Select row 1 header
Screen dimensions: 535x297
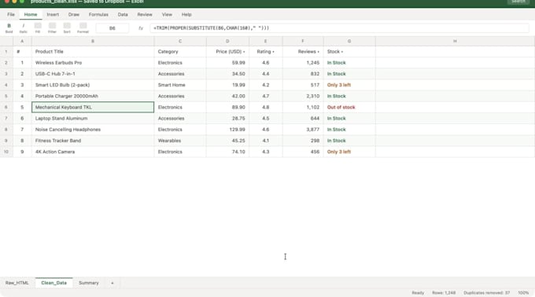click(6, 52)
